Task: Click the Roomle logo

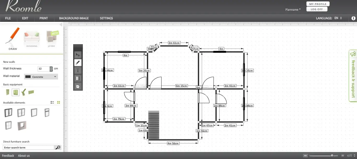Action: pos(24,6)
